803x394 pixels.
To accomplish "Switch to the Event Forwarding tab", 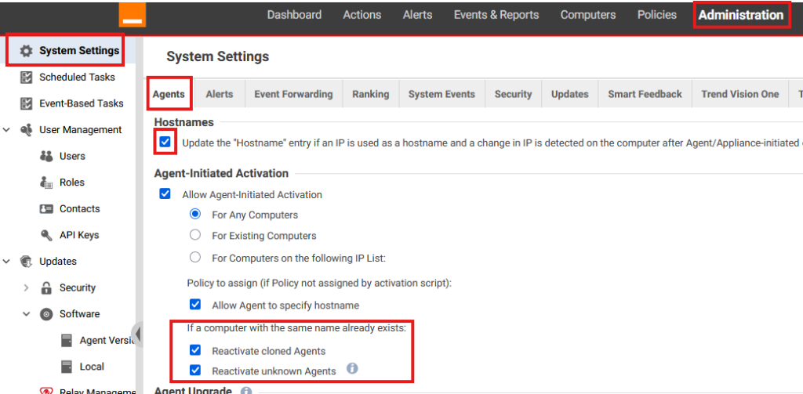I will point(293,94).
